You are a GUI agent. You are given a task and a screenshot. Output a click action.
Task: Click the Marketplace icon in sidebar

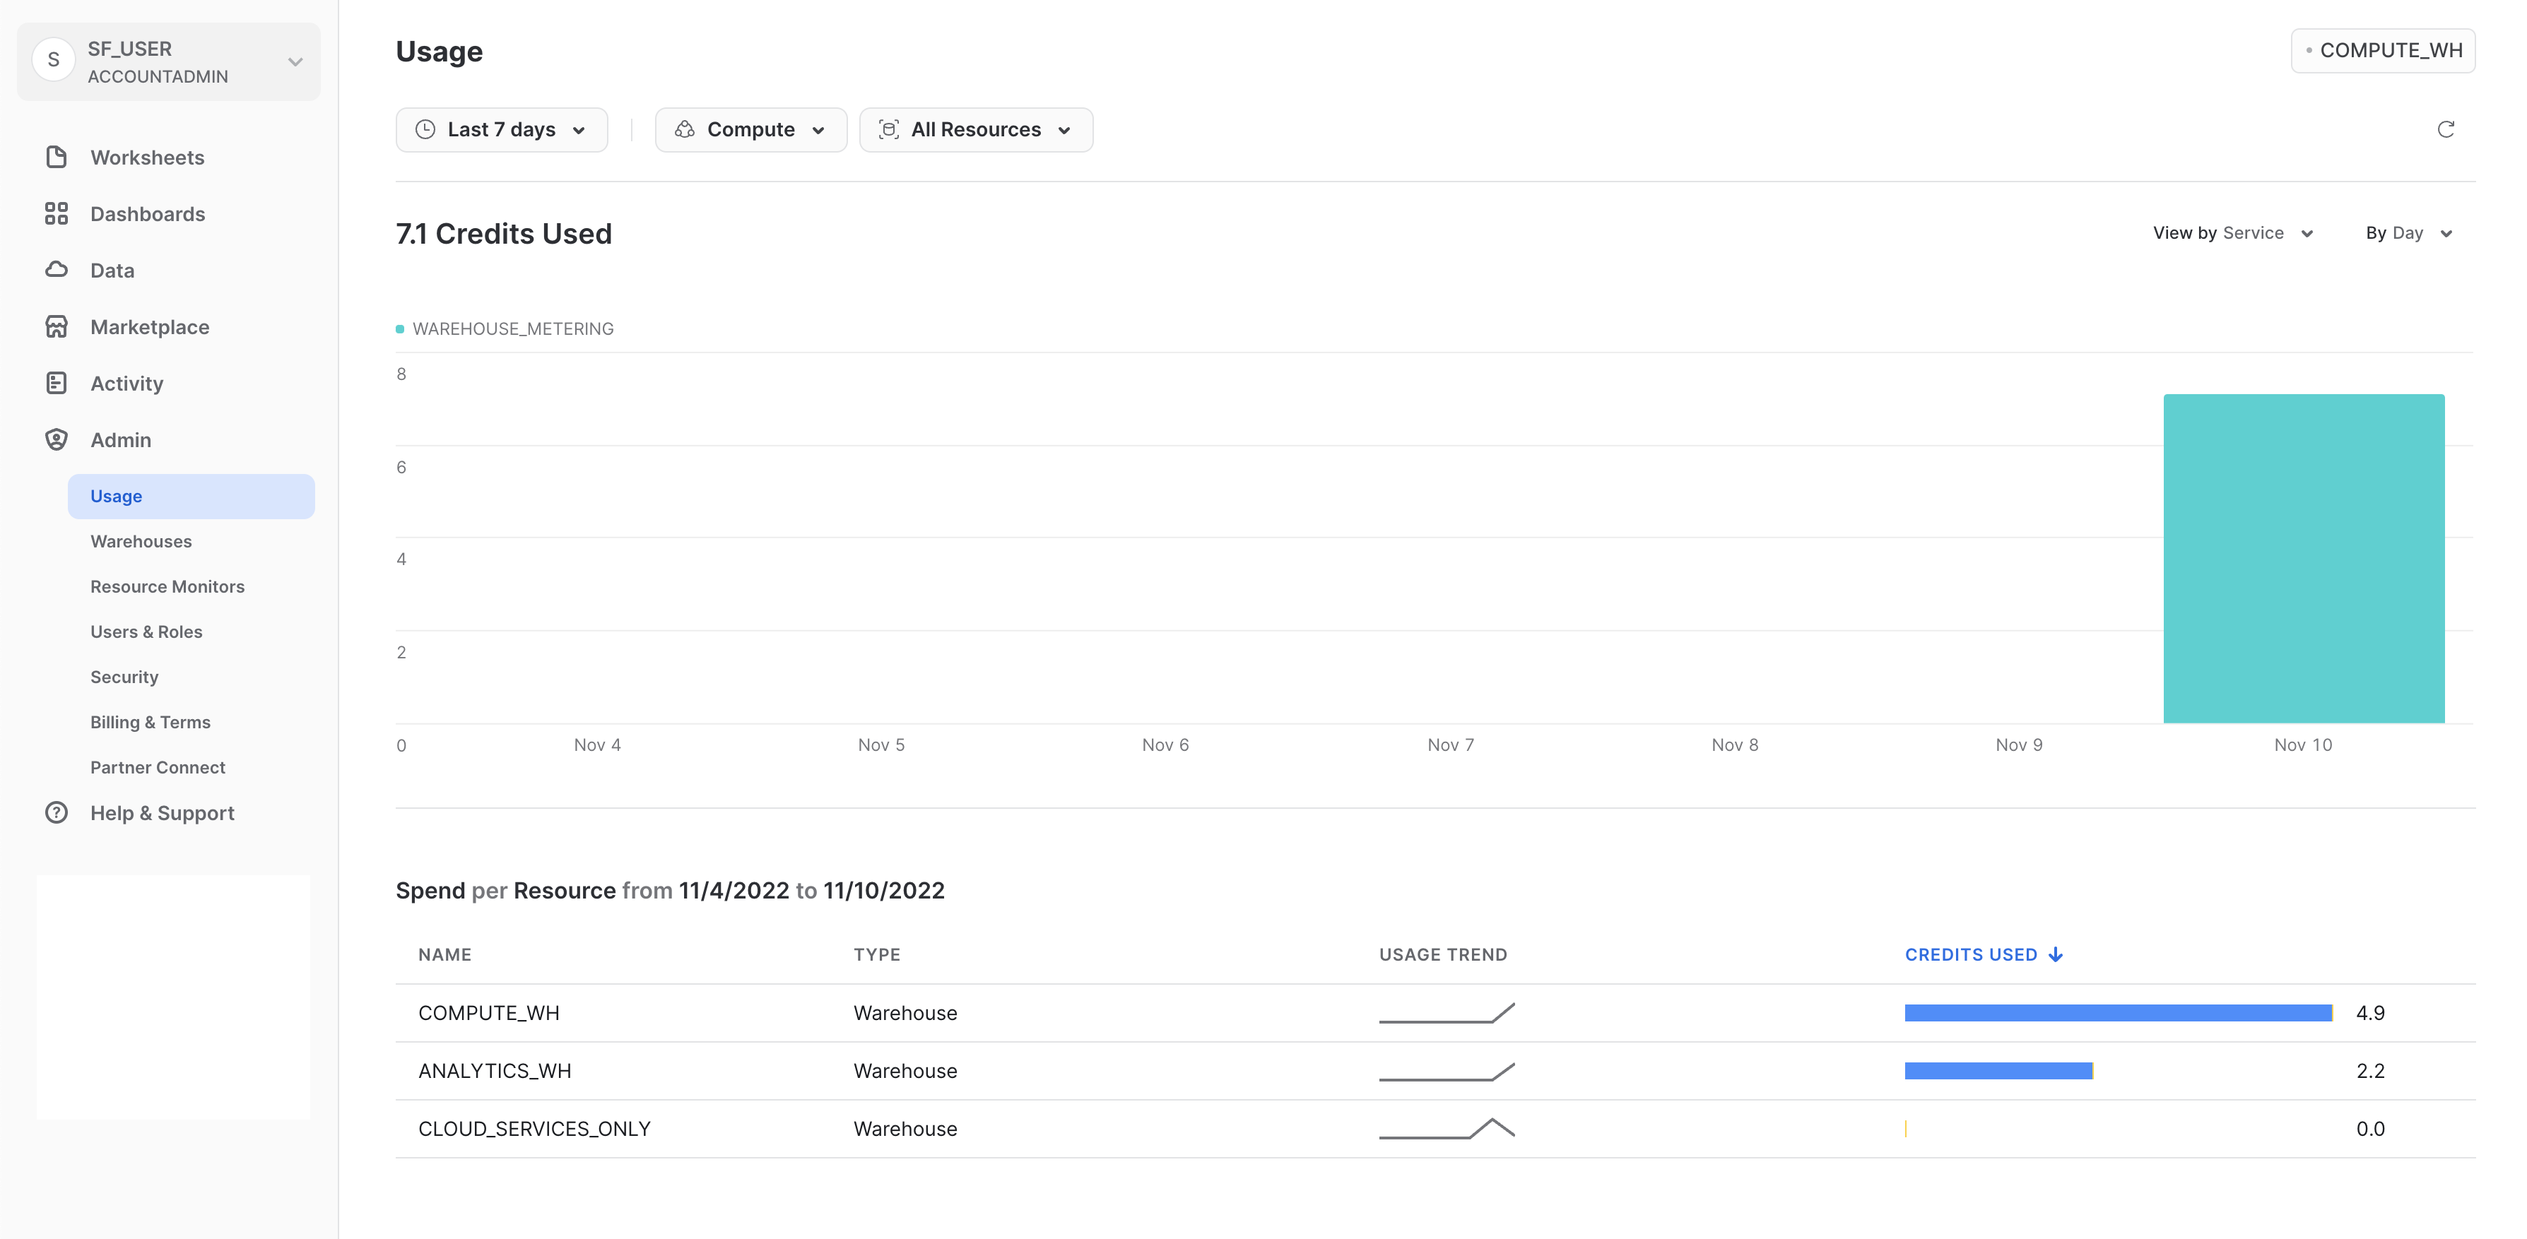[57, 326]
